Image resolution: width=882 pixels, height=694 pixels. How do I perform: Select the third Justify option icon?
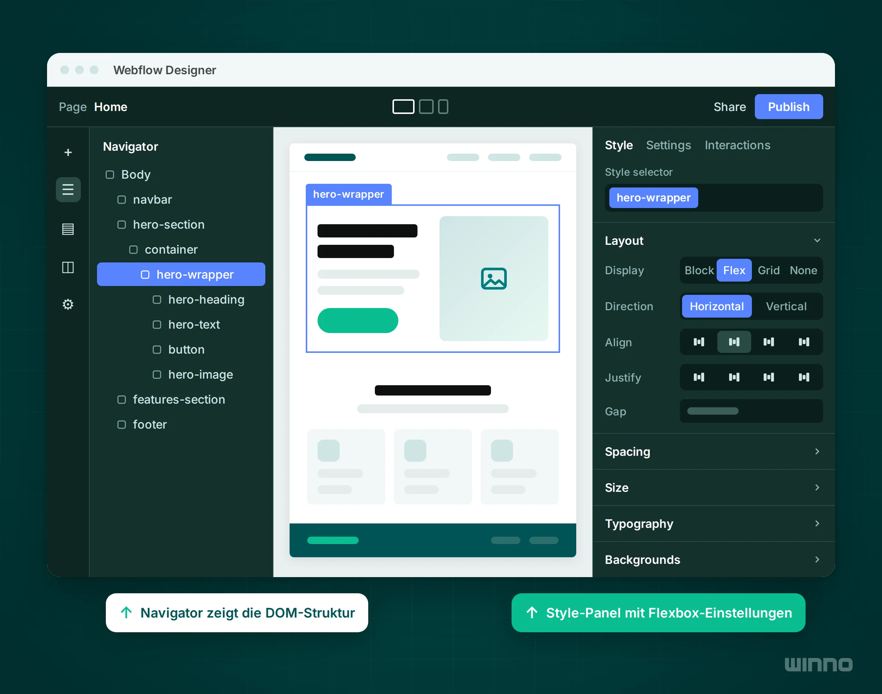coord(769,377)
